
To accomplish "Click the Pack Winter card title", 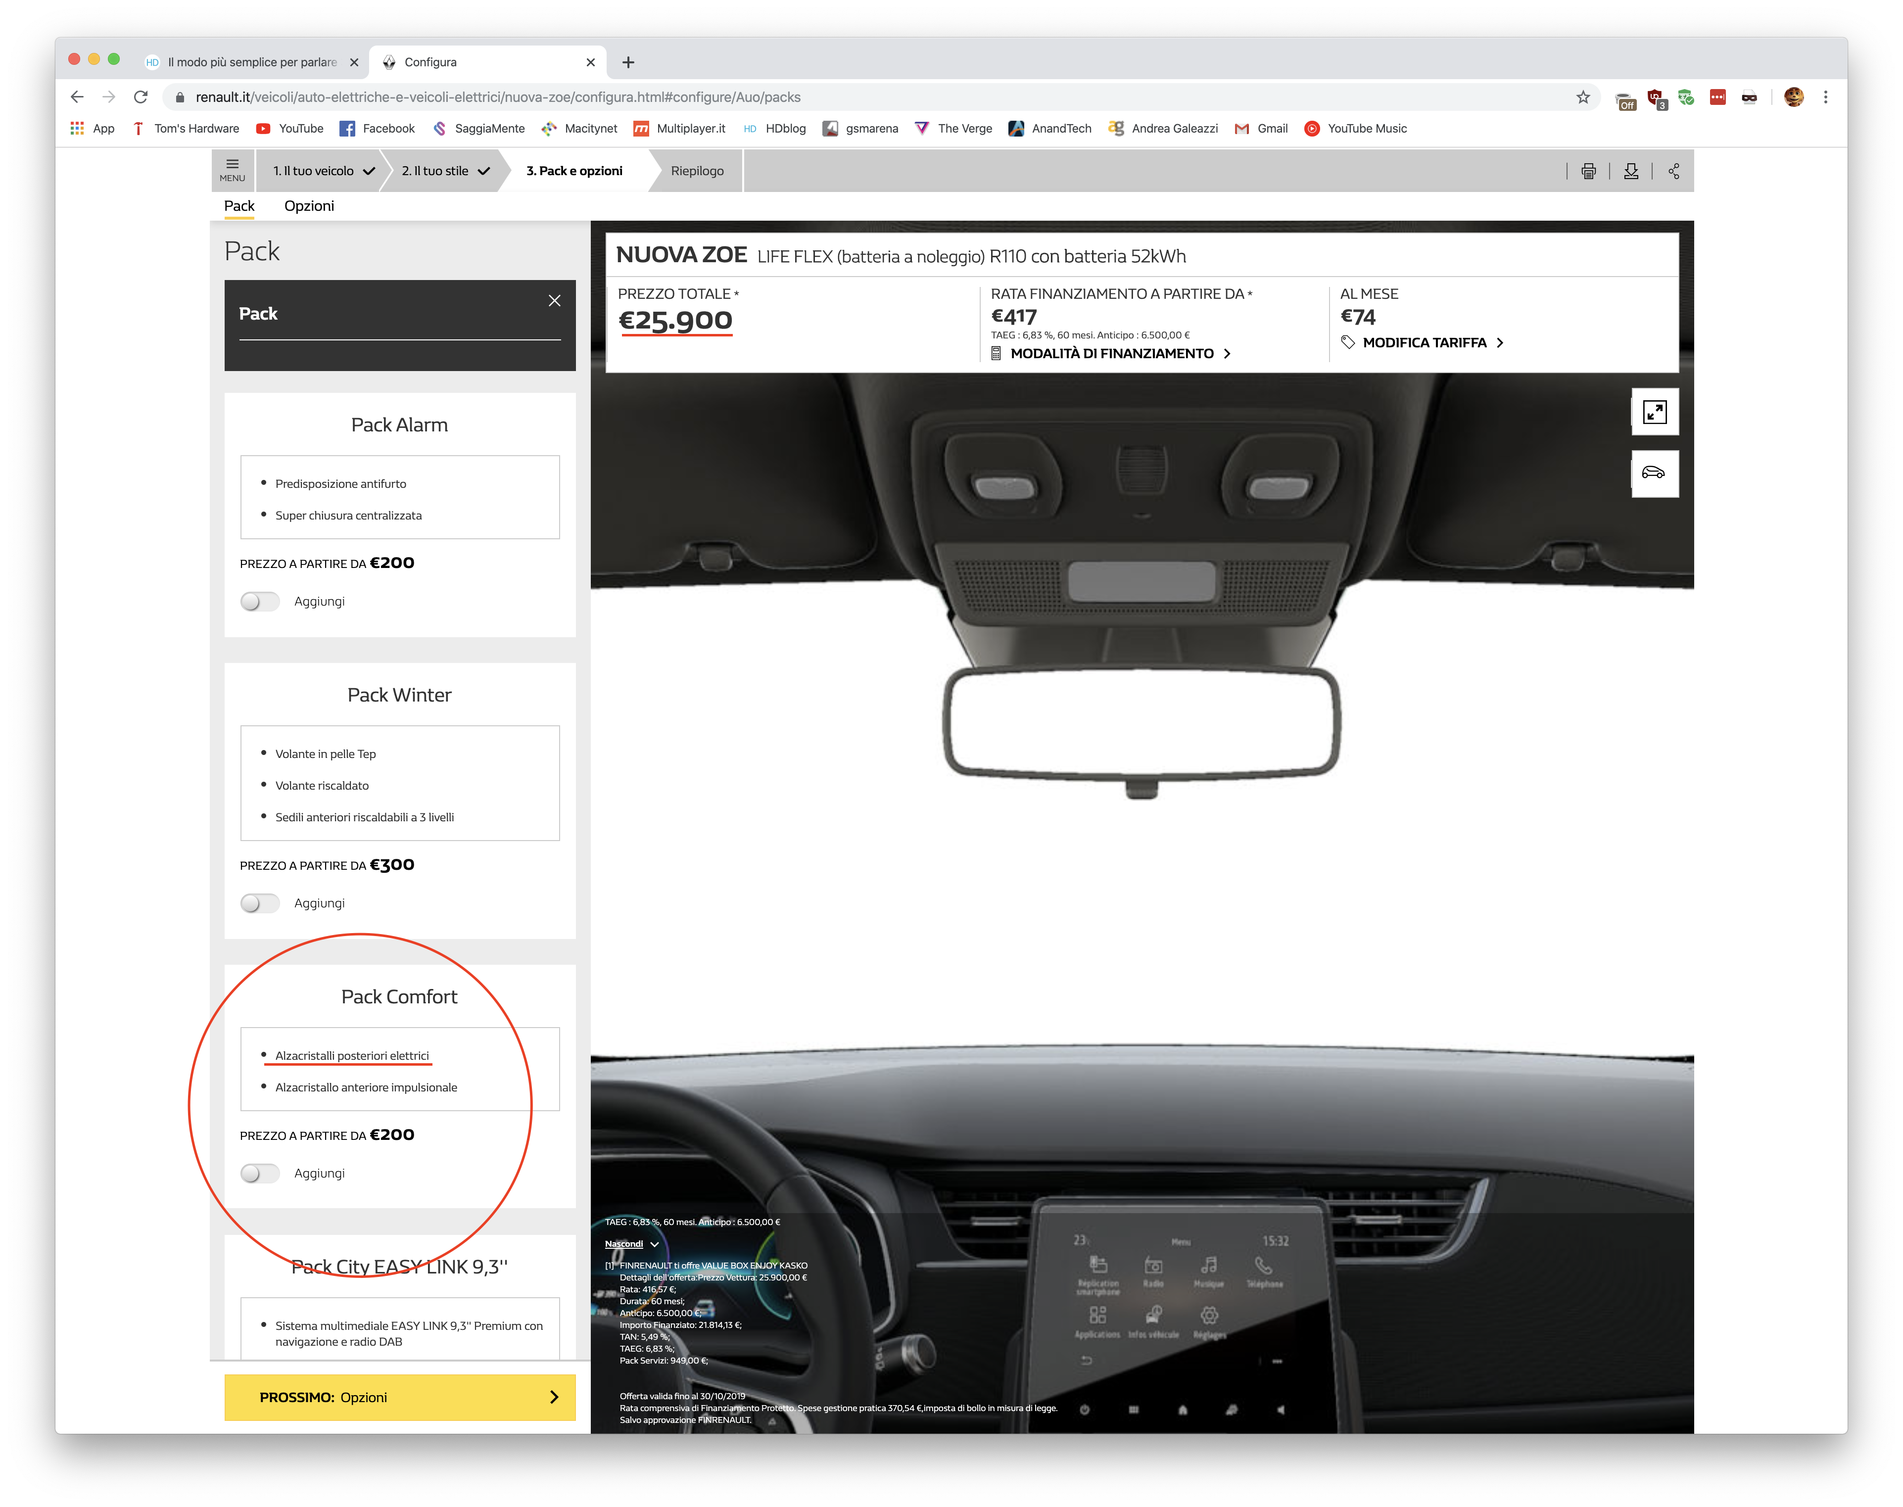I will 400,695.
